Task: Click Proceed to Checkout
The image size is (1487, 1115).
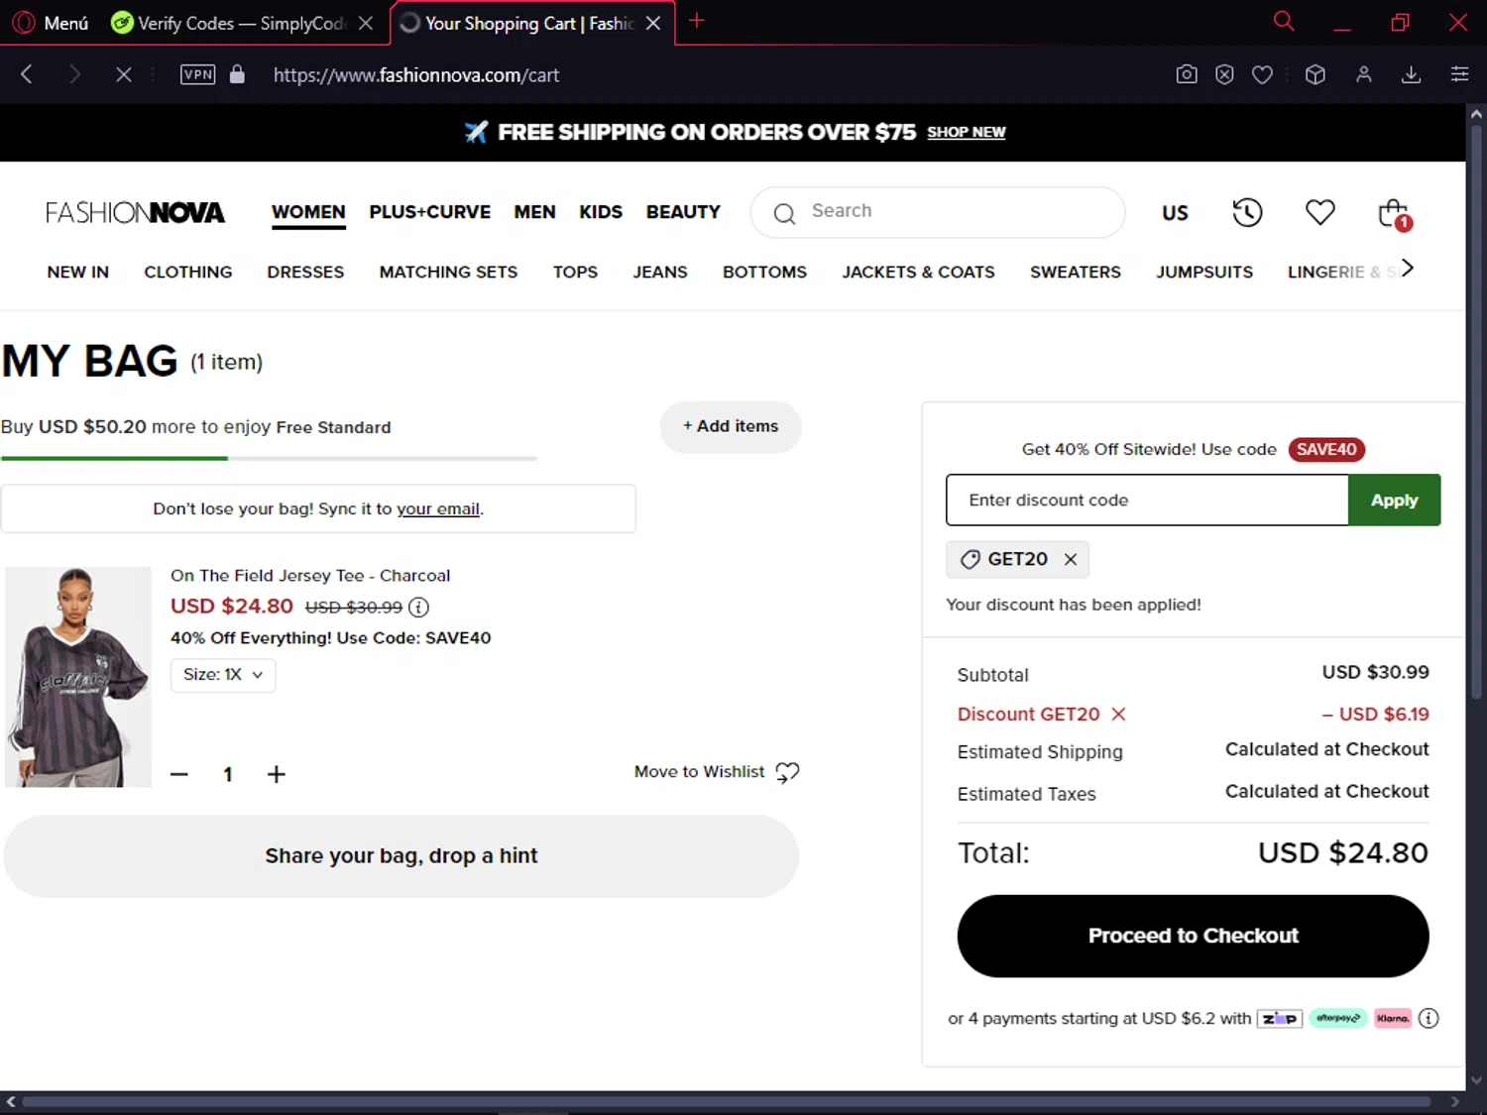Action: point(1193,936)
